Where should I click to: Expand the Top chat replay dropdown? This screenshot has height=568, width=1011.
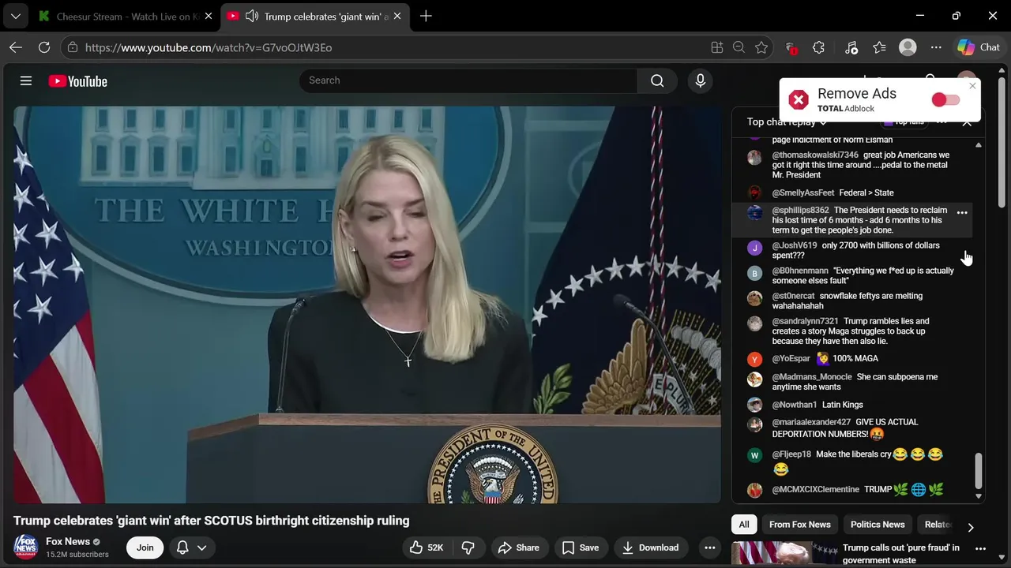[787, 122]
